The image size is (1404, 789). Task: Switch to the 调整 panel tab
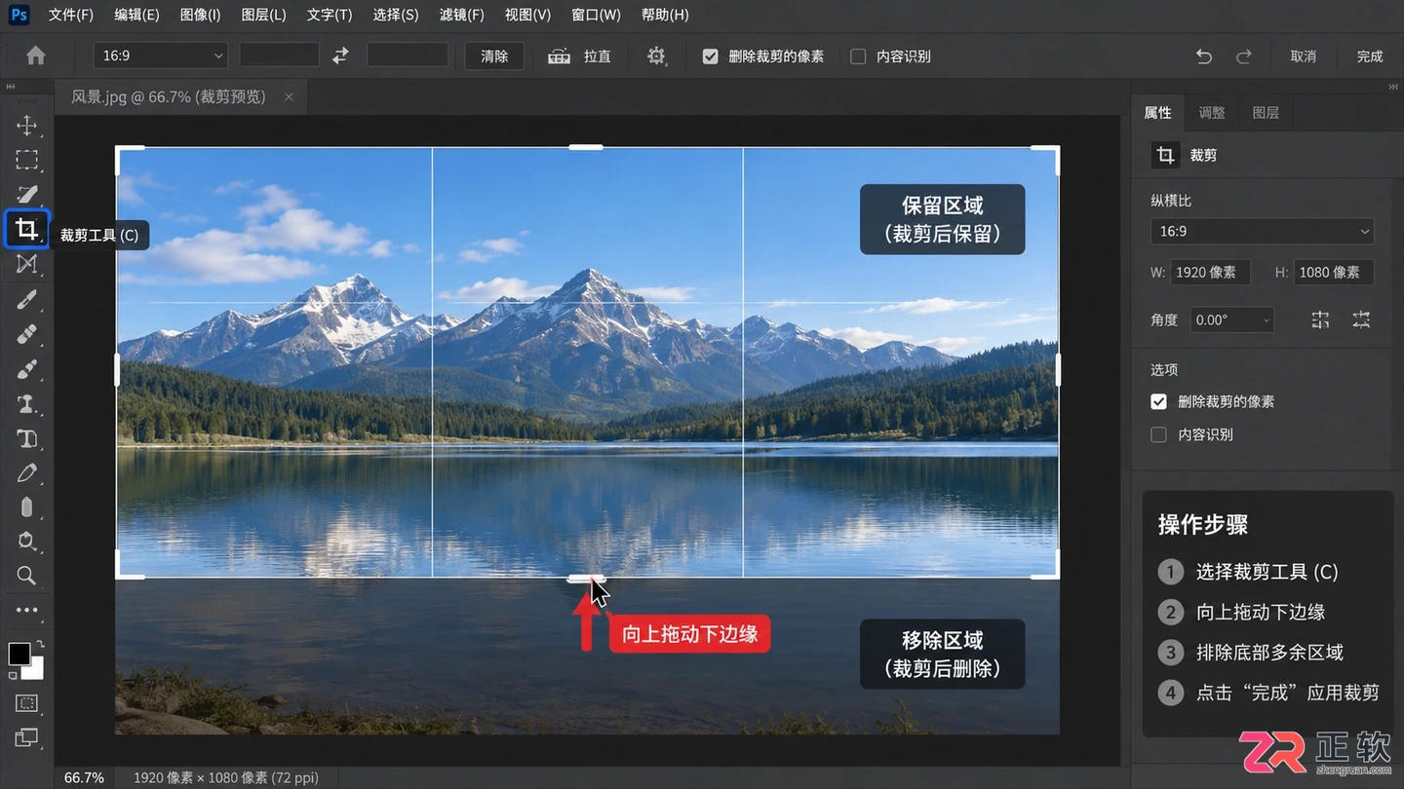[1212, 113]
